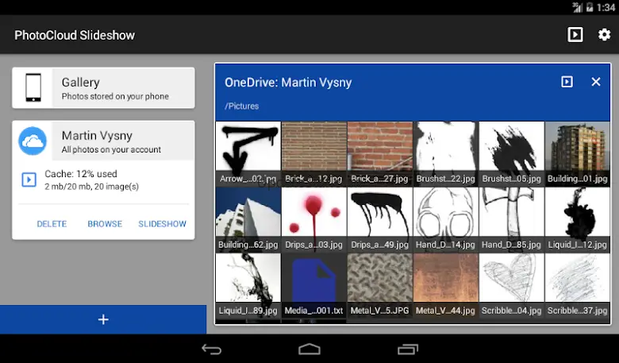Open Brushst...22.jpg thumbnail
The height and width of the screenshot is (363, 619).
point(446,153)
